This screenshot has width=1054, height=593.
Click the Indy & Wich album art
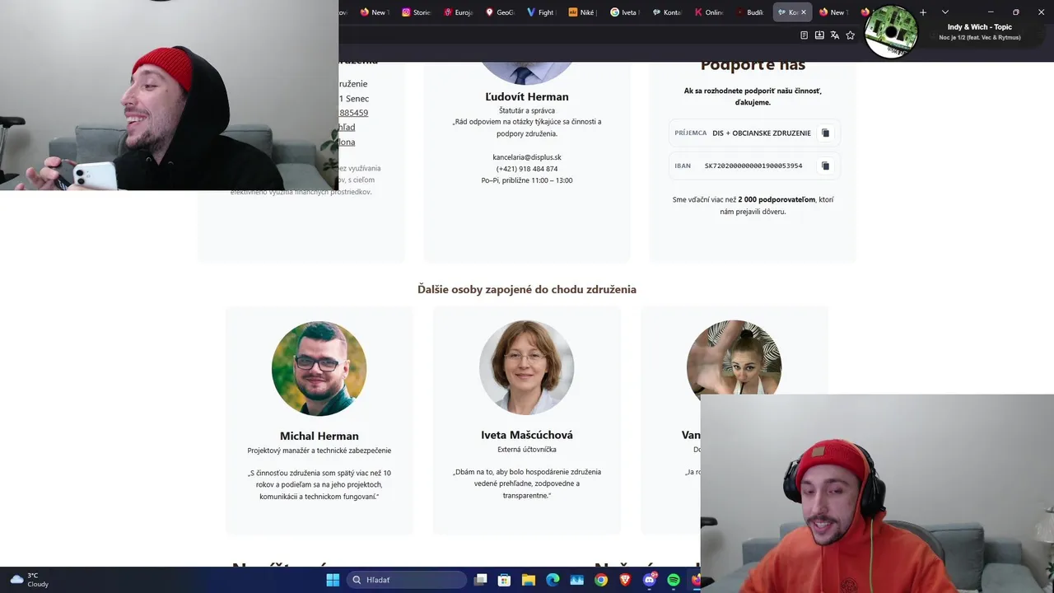click(x=892, y=32)
